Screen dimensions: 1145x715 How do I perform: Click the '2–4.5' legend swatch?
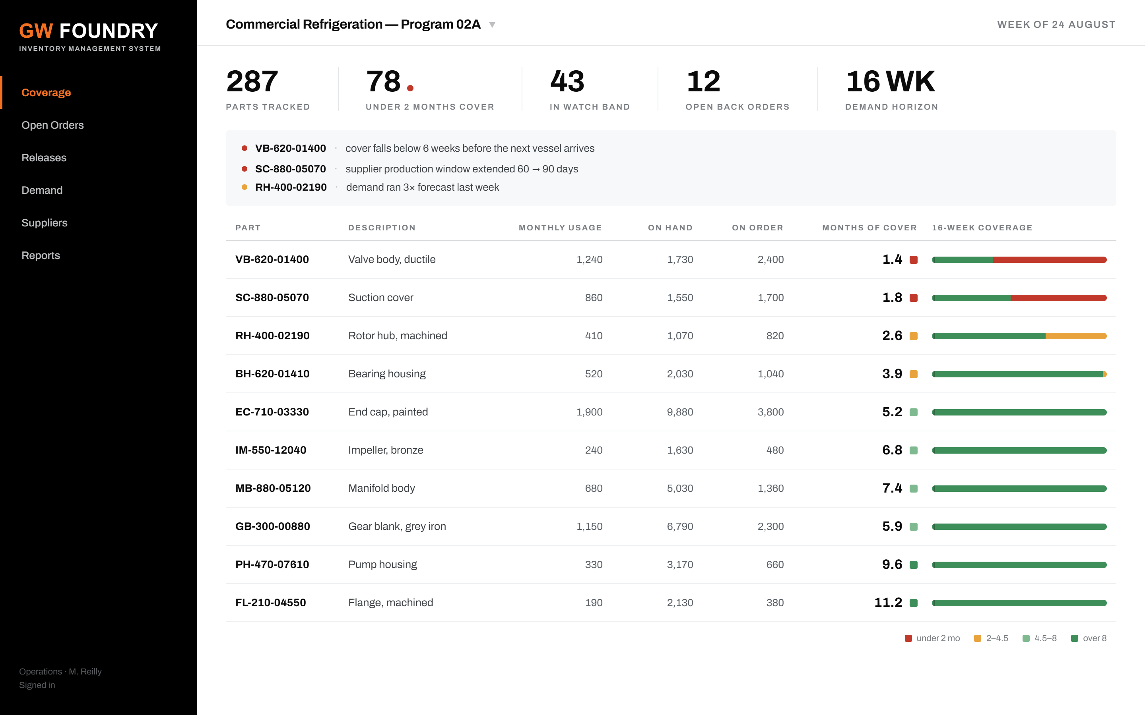(x=978, y=638)
